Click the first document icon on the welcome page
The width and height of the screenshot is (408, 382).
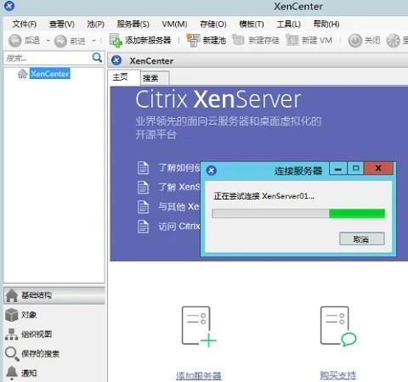click(x=143, y=167)
